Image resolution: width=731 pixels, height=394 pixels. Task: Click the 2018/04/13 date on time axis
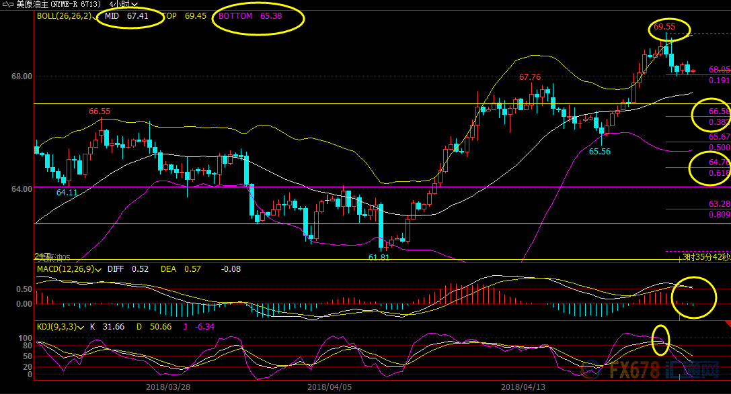point(525,387)
